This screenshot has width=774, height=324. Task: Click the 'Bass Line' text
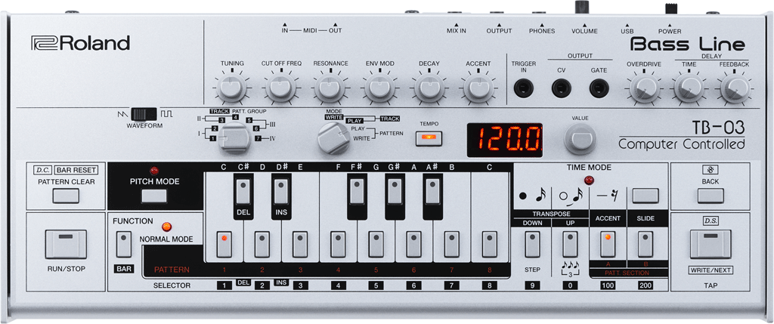point(688,44)
